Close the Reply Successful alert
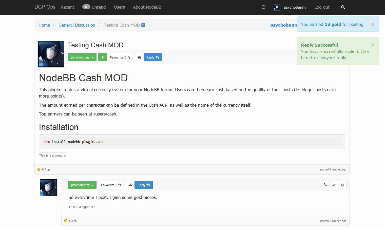 coord(373,45)
